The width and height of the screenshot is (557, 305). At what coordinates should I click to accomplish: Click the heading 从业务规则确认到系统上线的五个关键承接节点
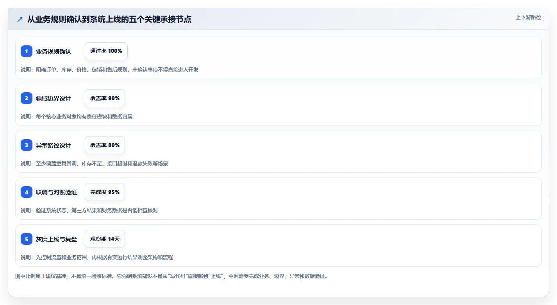point(109,19)
